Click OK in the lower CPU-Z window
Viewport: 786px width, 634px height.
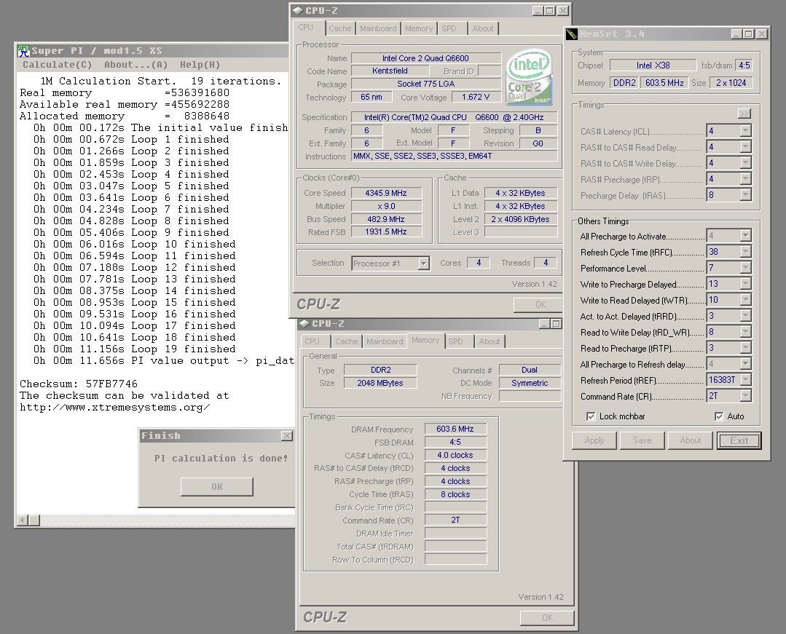click(x=547, y=618)
